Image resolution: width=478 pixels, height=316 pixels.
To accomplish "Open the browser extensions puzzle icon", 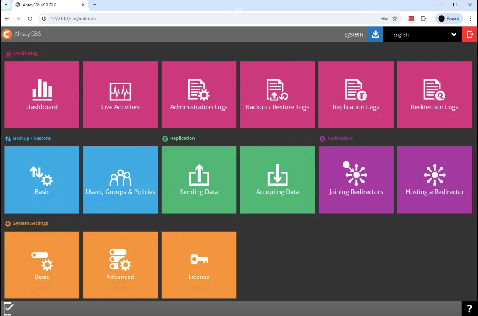I will point(423,18).
